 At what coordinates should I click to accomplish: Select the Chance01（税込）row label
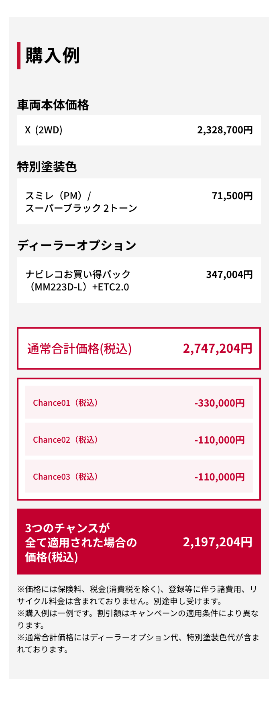(66, 403)
